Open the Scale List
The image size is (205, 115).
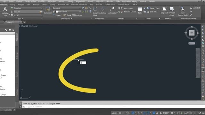click(x=195, y=8)
